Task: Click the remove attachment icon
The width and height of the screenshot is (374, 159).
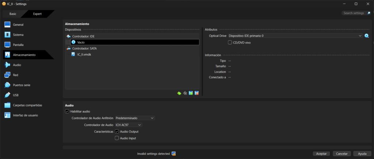Action: click(196, 93)
